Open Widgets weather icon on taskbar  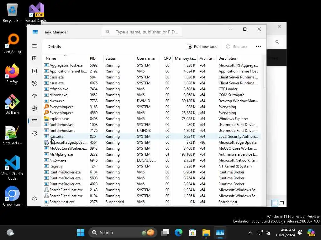[10, 232]
